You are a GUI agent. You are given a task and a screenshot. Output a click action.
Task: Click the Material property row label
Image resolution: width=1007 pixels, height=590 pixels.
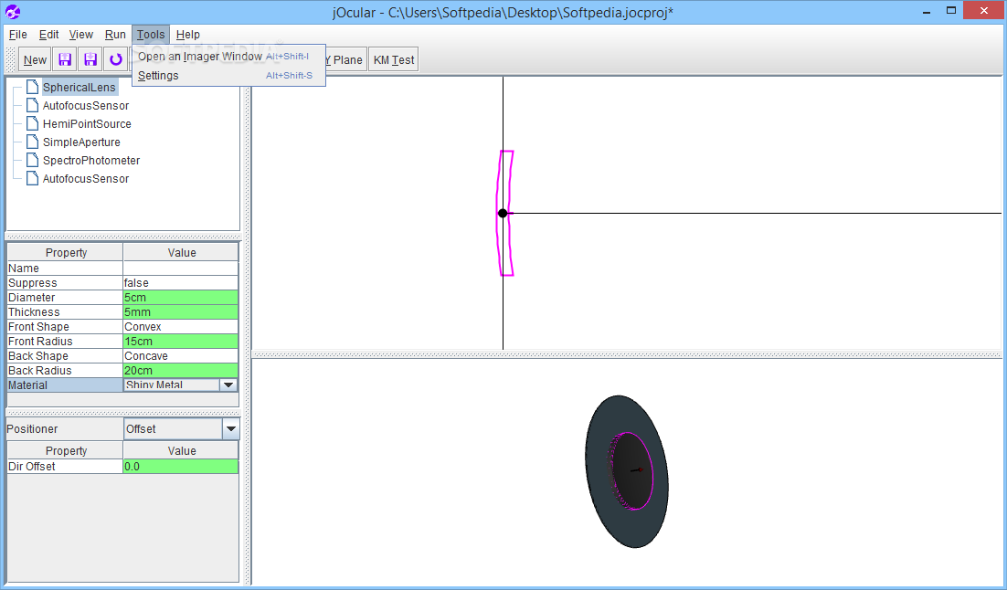tap(65, 385)
